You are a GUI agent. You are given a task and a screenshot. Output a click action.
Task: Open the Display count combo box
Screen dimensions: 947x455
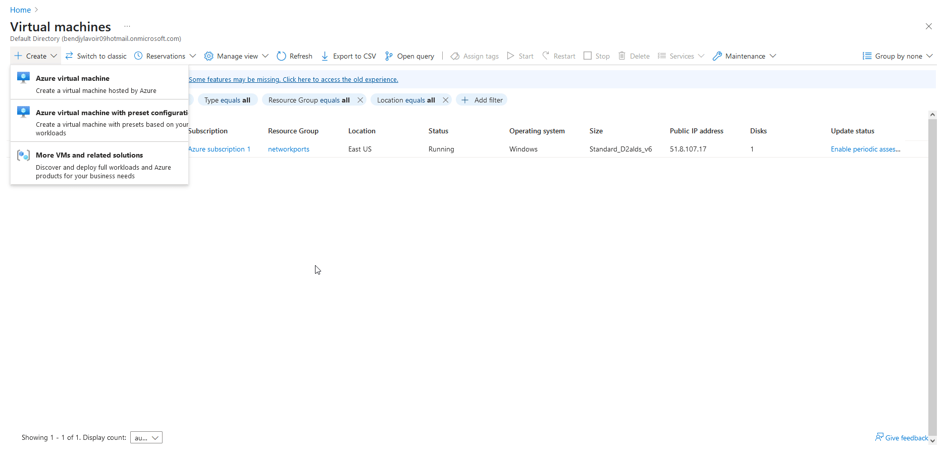[146, 437]
